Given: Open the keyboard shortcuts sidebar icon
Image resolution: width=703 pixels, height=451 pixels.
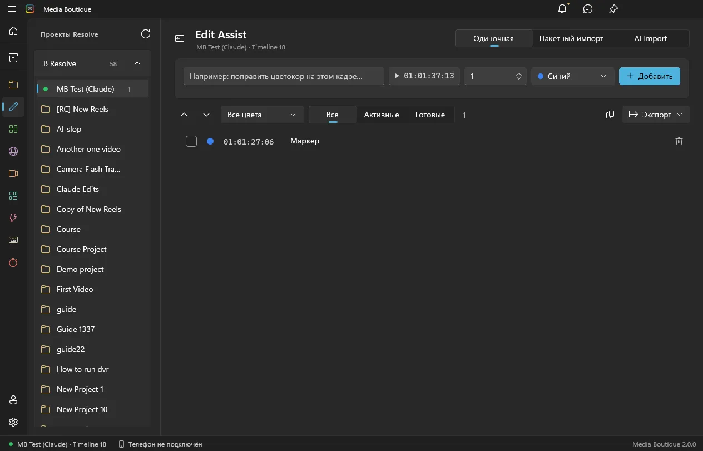Looking at the screenshot, I should coord(13,240).
